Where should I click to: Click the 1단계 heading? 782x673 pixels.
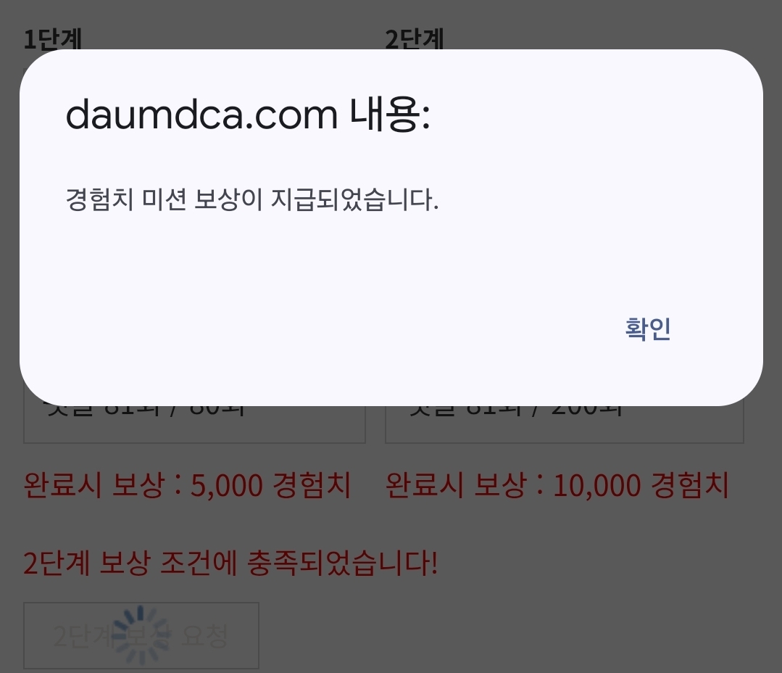click(x=53, y=39)
